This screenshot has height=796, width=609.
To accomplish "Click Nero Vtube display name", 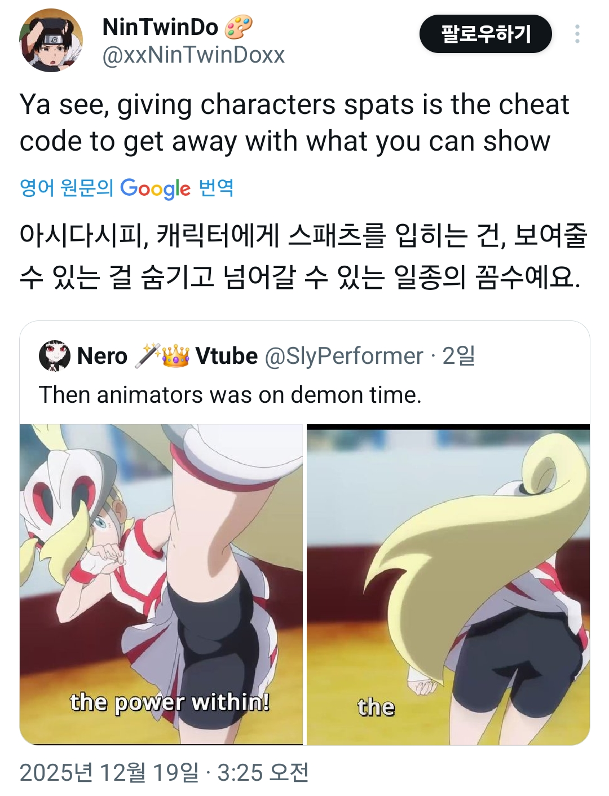I will tap(167, 356).
